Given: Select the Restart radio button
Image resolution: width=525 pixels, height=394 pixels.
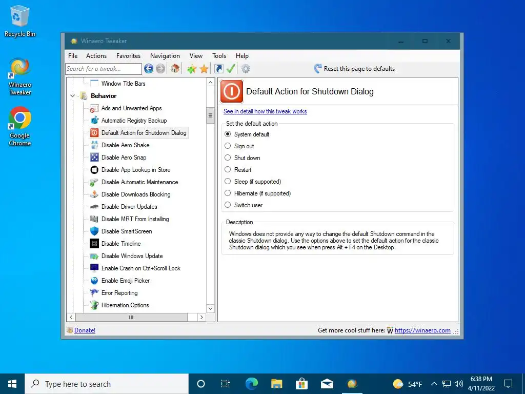Looking at the screenshot, I should point(228,169).
